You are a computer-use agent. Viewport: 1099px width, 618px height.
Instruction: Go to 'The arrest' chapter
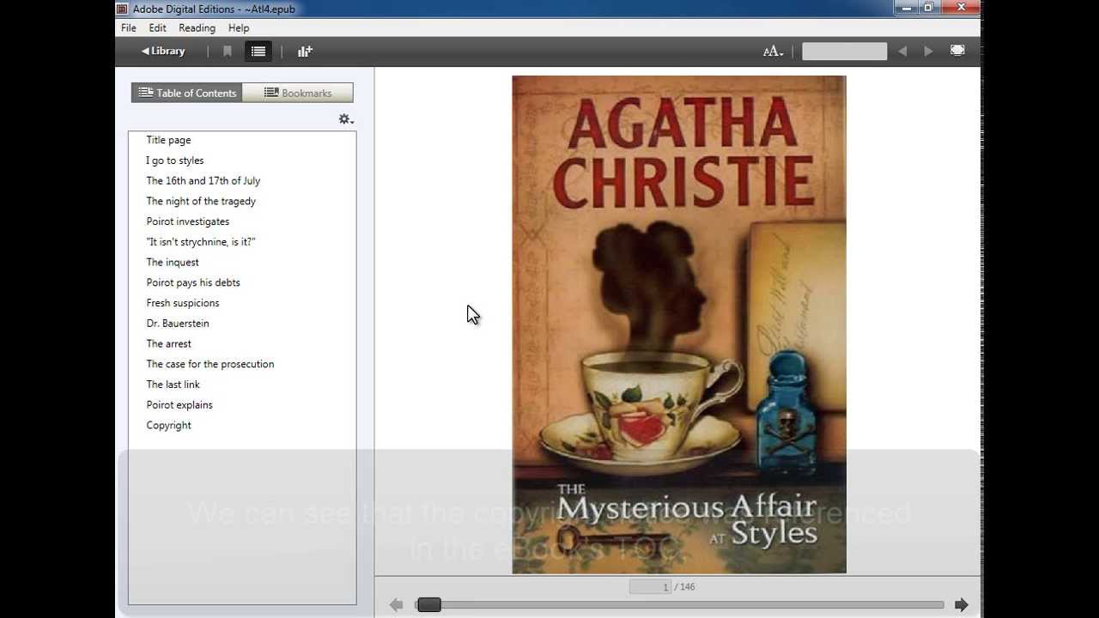tap(169, 344)
